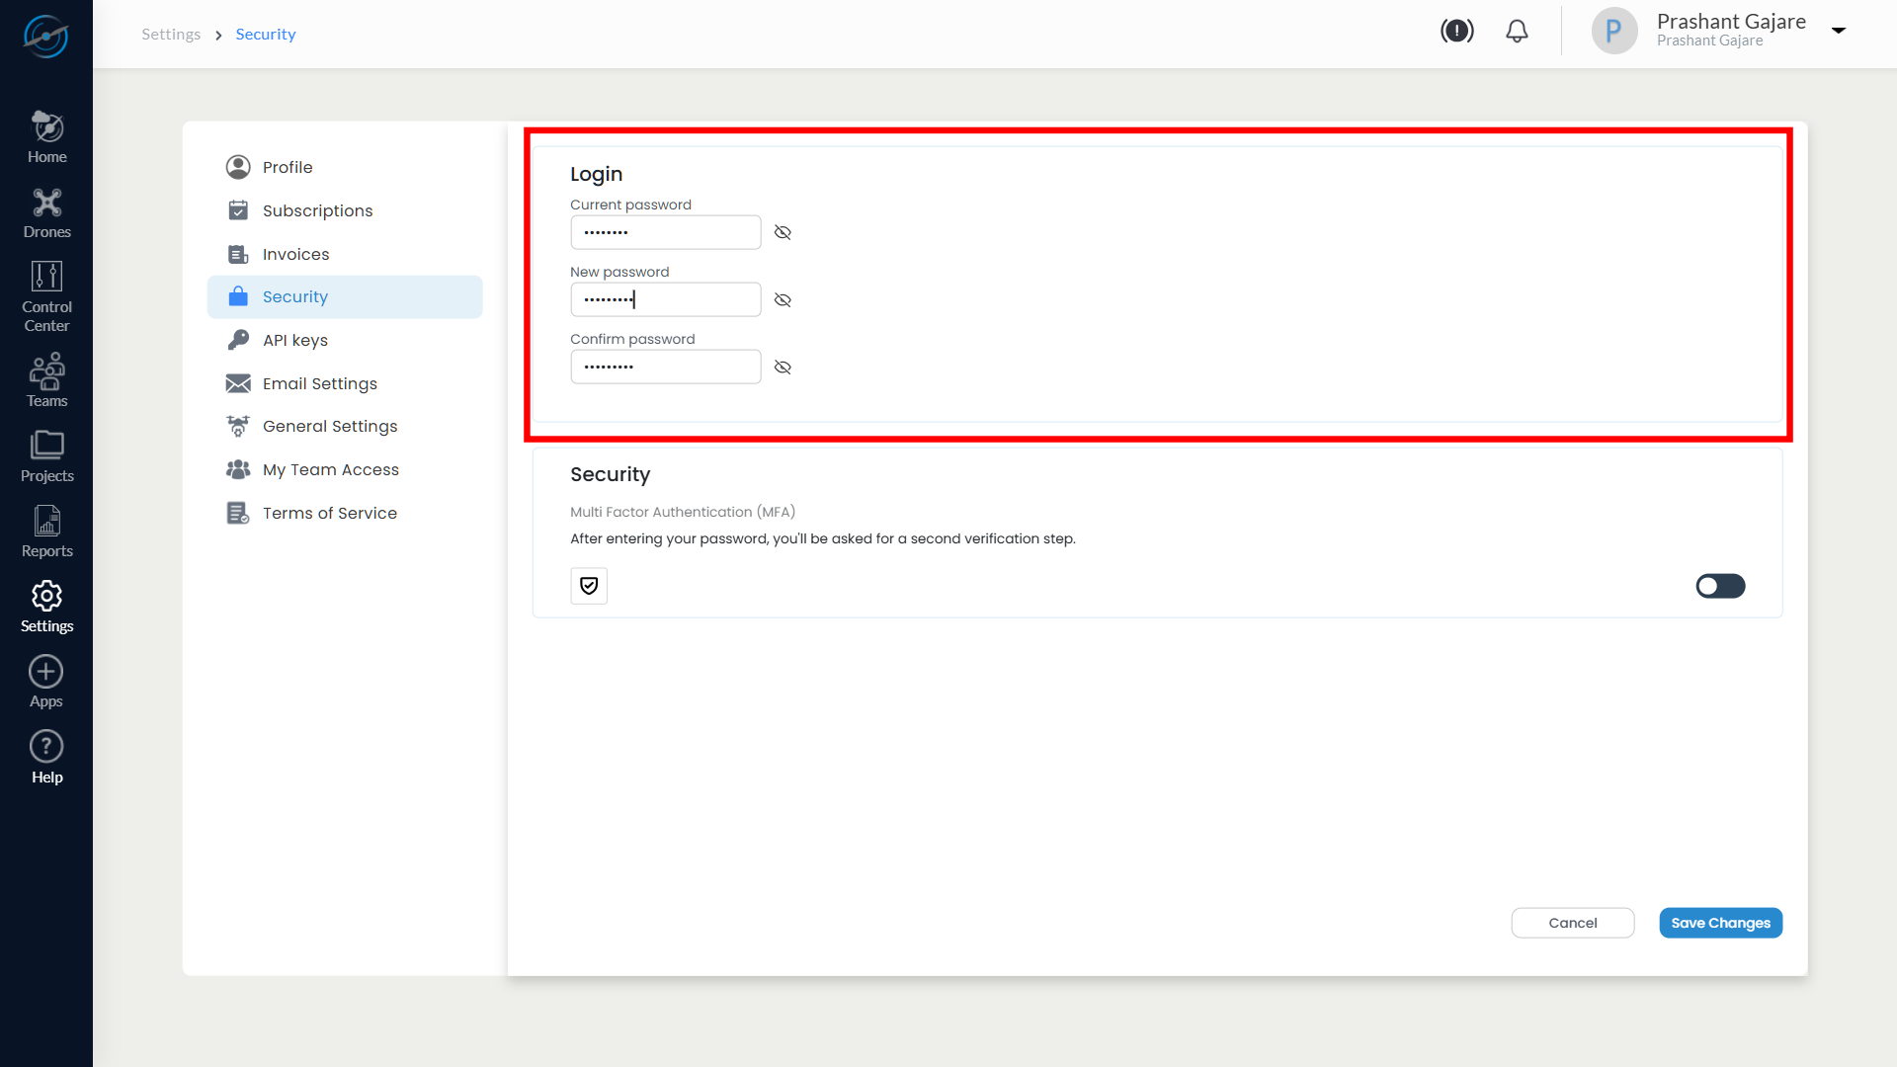Focus the Confirm password input field
The width and height of the screenshot is (1897, 1067).
click(665, 367)
